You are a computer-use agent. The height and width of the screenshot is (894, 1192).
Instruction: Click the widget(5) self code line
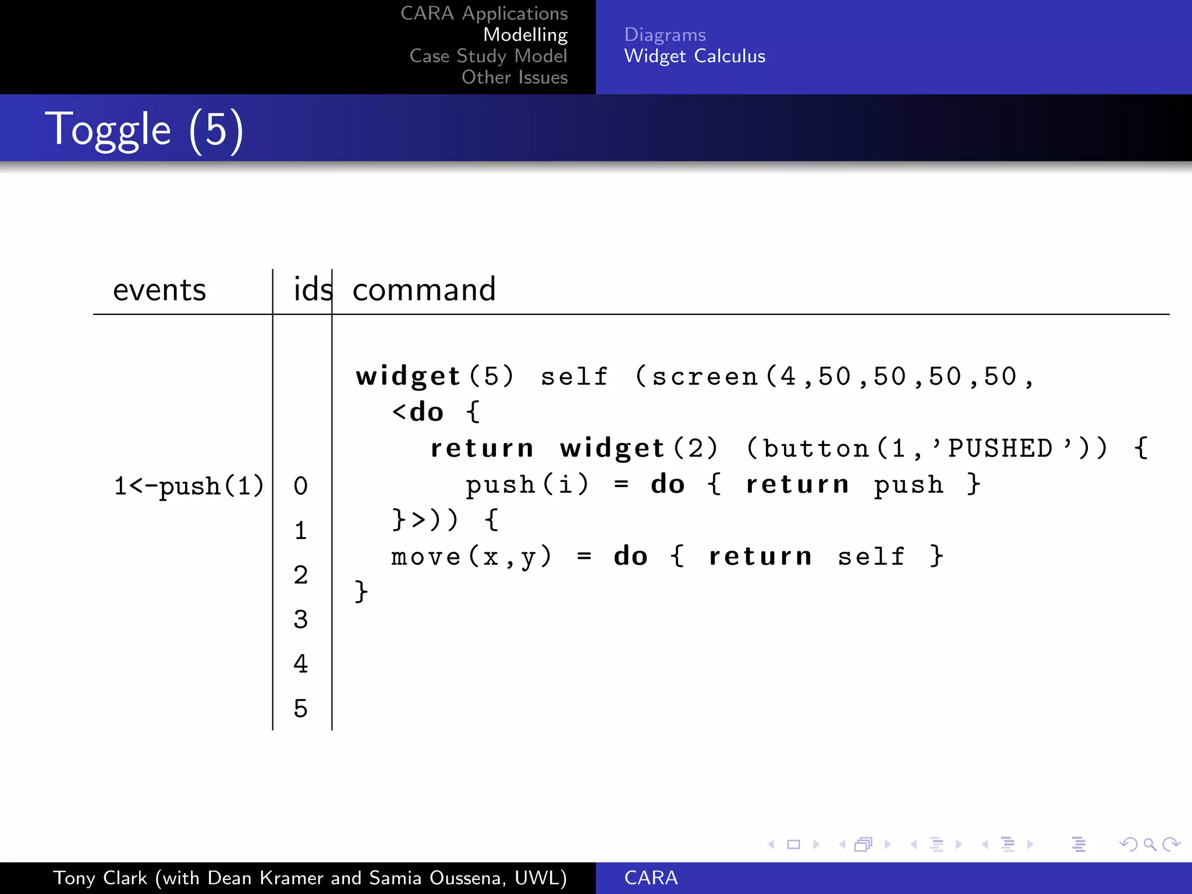[x=696, y=377]
